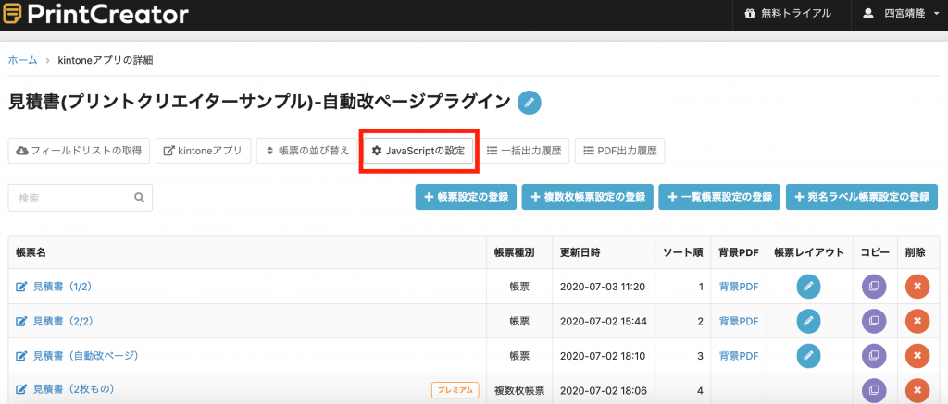Click the search magnifier icon

tap(139, 198)
